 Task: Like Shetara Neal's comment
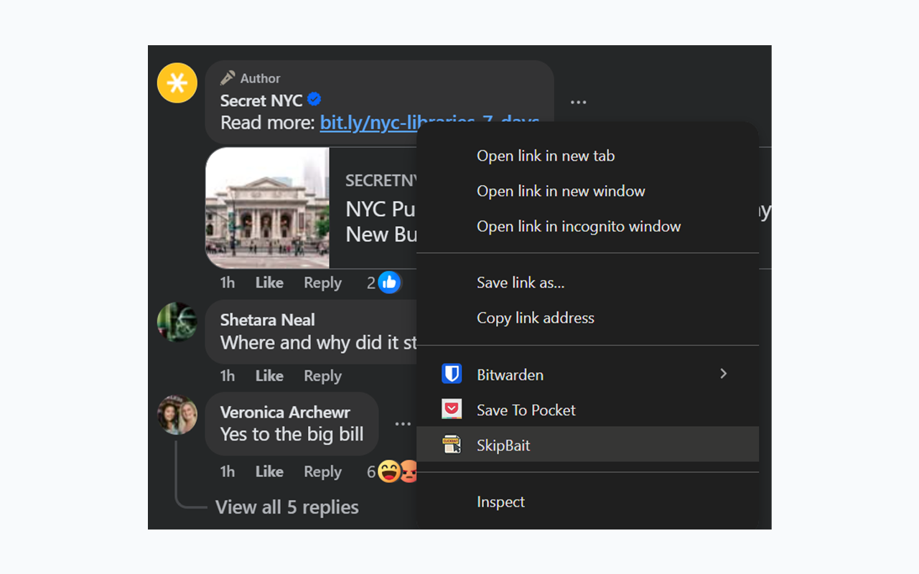point(269,375)
